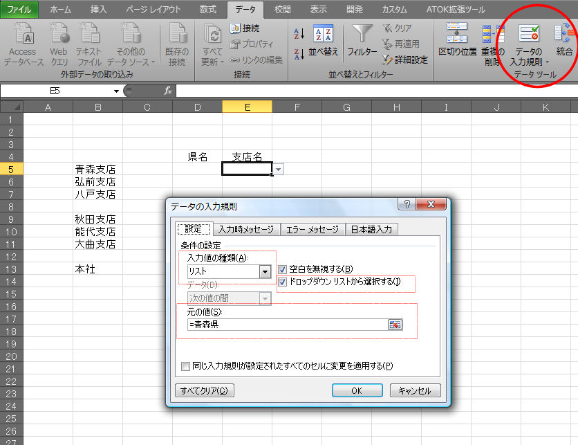Viewport: 578px width, 445px height.
Task: Expand データの入力規則 button arrow
Action: (547, 62)
